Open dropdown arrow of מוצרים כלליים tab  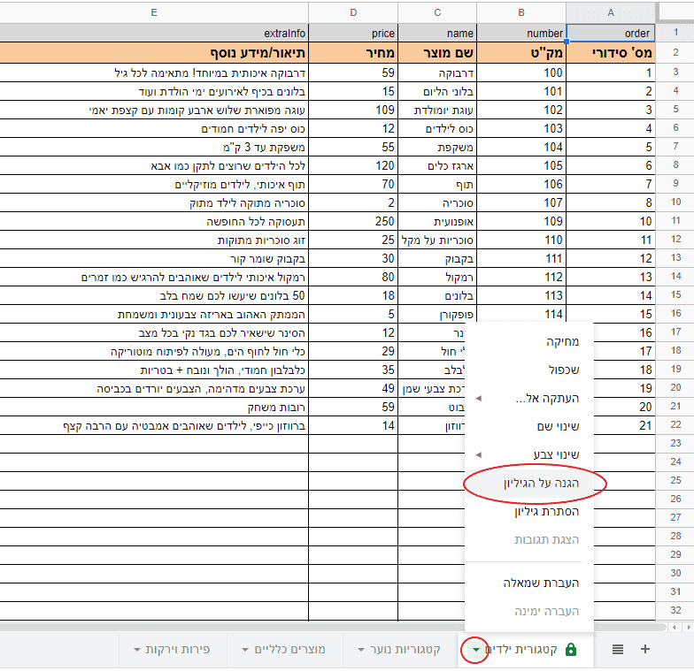(x=245, y=650)
